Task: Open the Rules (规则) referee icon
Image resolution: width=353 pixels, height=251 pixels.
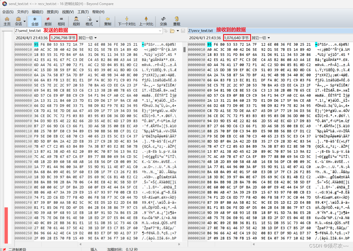Action: pyautogui.click(x=76, y=21)
